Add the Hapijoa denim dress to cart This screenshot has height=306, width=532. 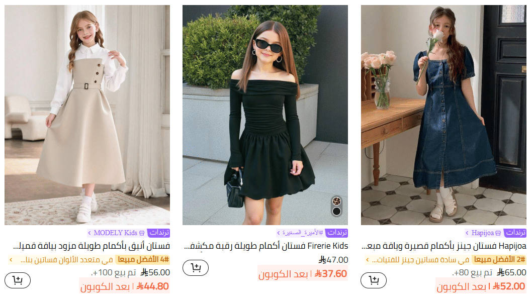(374, 280)
